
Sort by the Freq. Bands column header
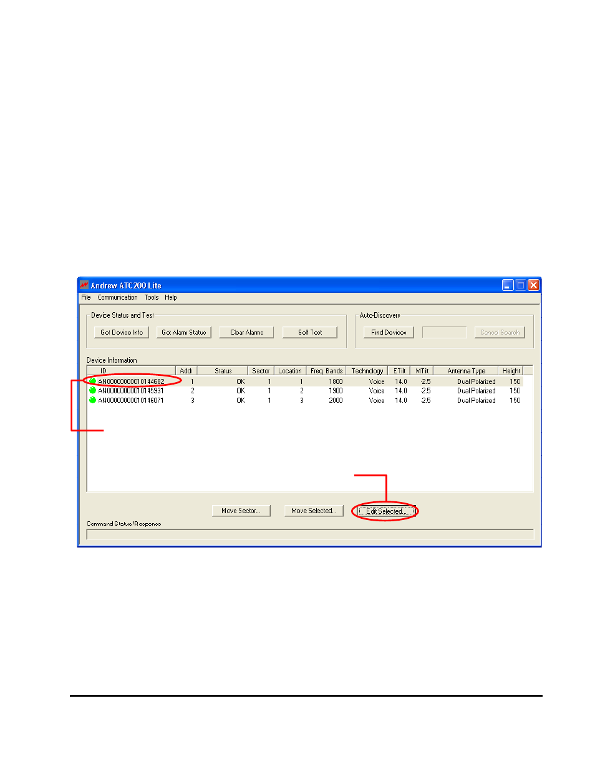pos(326,371)
